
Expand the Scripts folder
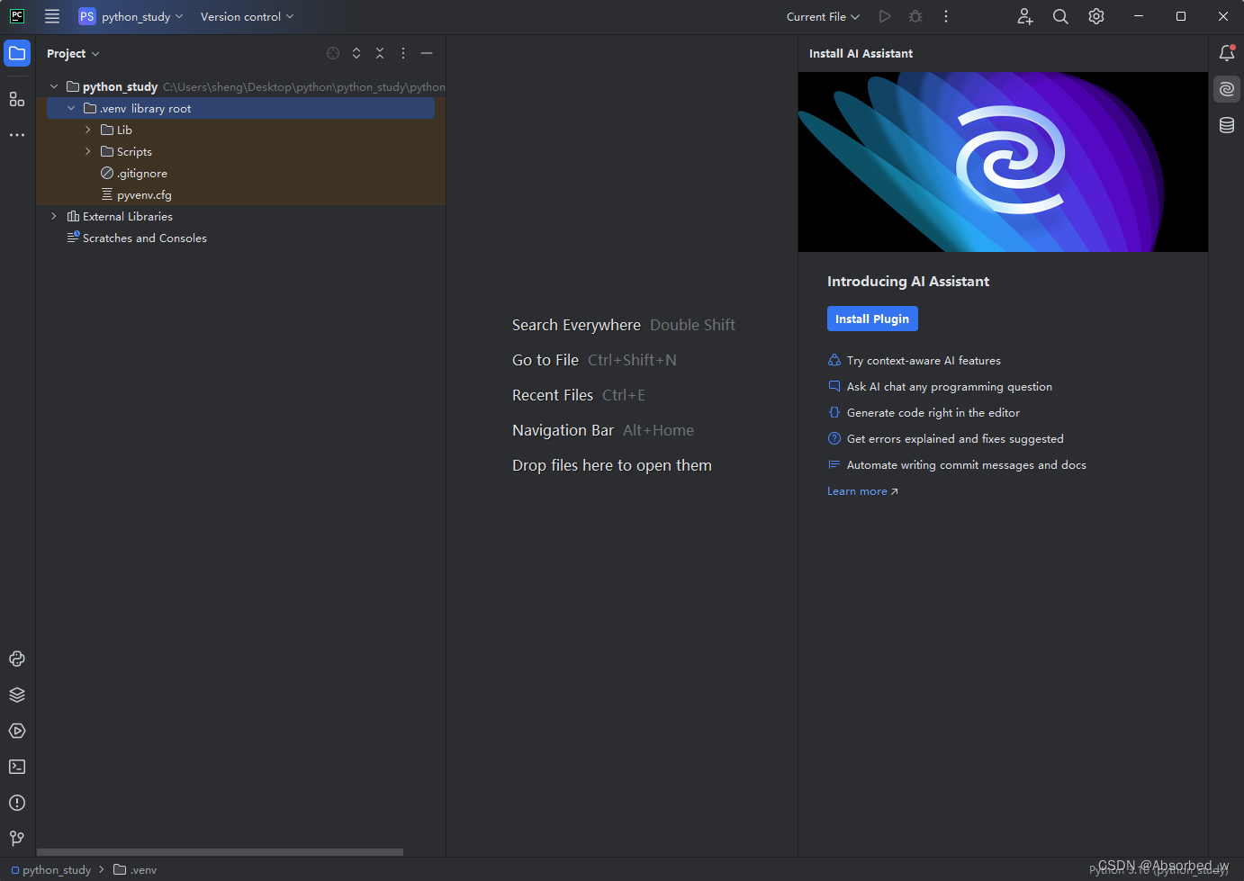(x=88, y=151)
